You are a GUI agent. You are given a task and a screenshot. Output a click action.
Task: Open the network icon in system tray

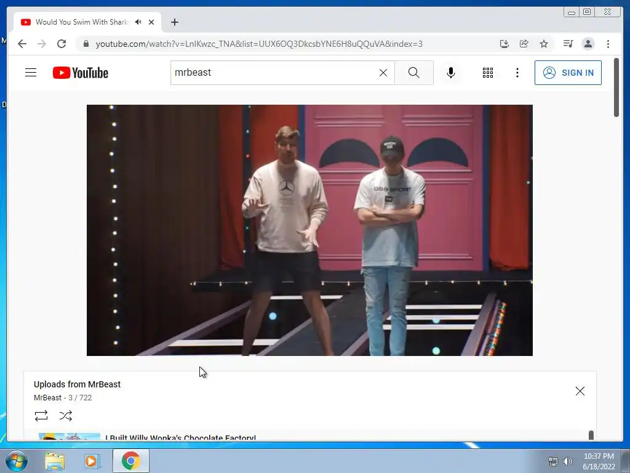pos(553,461)
